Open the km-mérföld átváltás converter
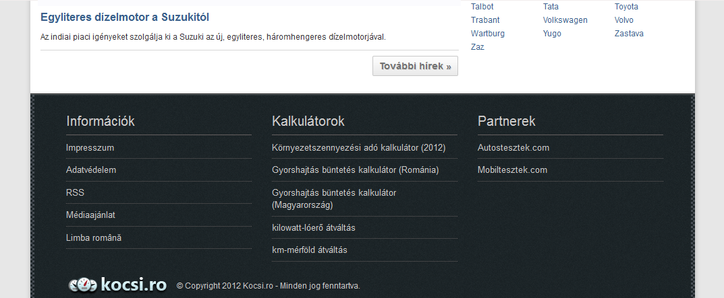Viewport: 724px width, 298px height. pyautogui.click(x=309, y=250)
